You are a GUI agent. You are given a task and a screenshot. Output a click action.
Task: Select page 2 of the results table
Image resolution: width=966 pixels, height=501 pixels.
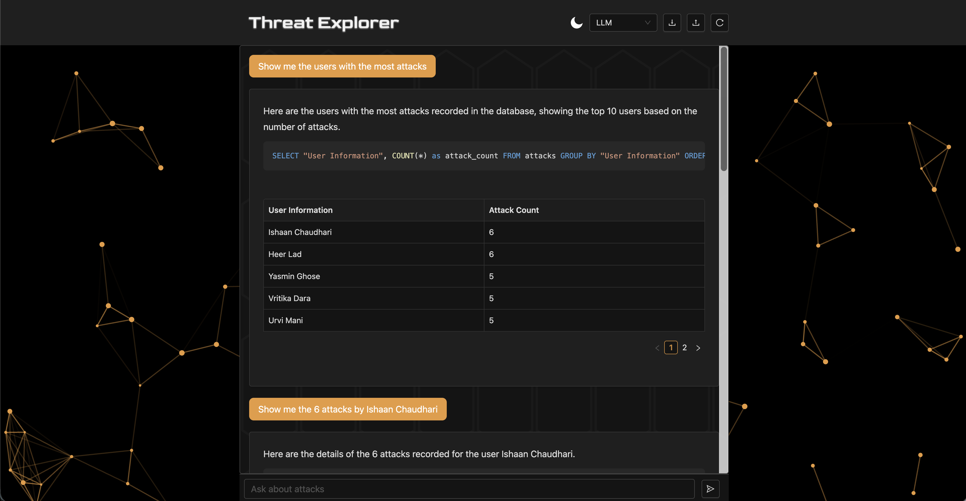pos(685,347)
